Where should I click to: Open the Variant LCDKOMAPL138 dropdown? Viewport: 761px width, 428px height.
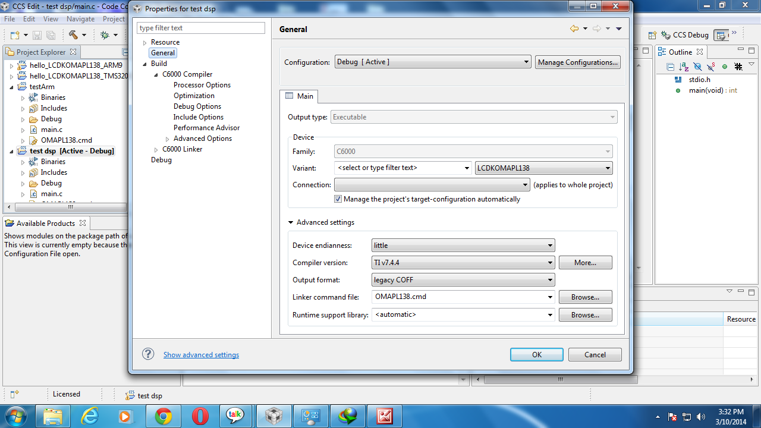click(x=544, y=168)
